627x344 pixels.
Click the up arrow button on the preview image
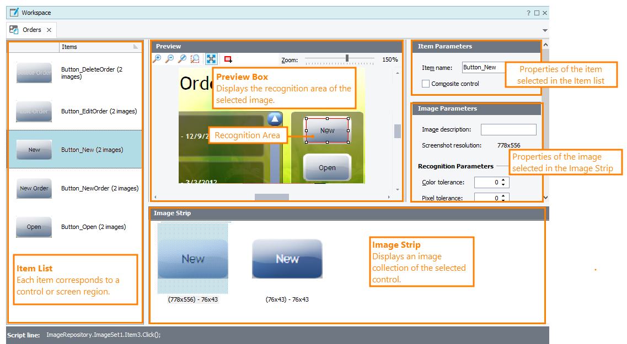click(275, 118)
